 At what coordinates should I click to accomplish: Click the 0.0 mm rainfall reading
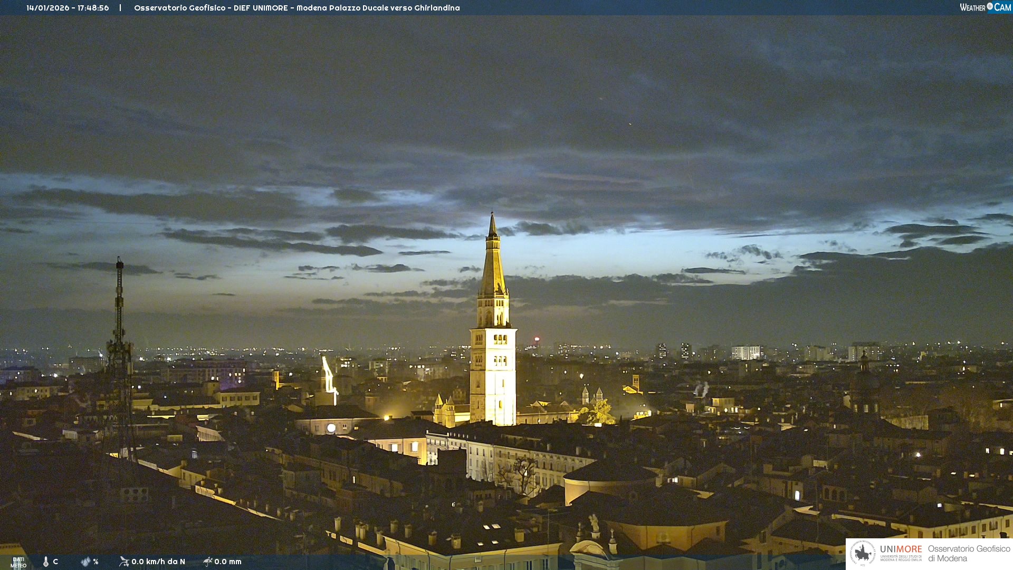[x=228, y=562]
